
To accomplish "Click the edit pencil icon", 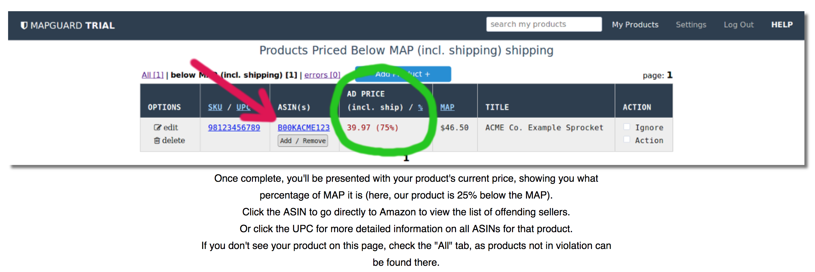I will [x=157, y=128].
